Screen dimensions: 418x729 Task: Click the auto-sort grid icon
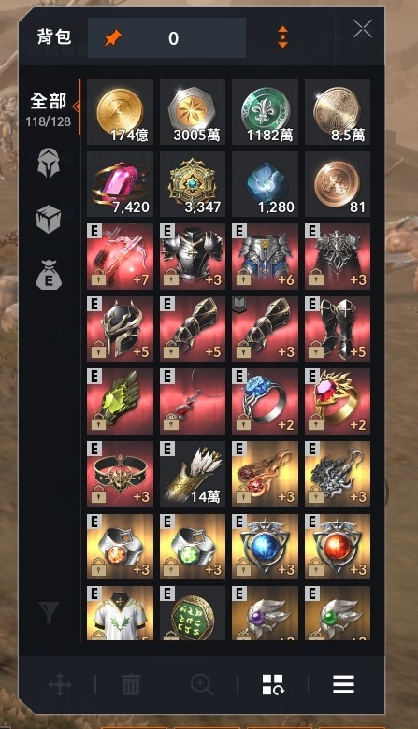pyautogui.click(x=273, y=684)
